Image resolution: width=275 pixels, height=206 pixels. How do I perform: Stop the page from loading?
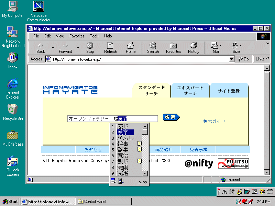[x=90, y=48]
